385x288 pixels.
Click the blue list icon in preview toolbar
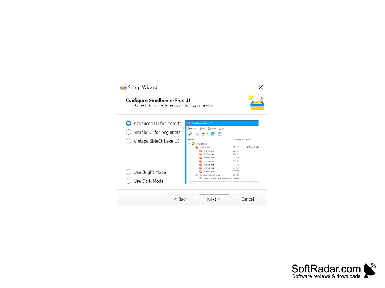(220, 134)
